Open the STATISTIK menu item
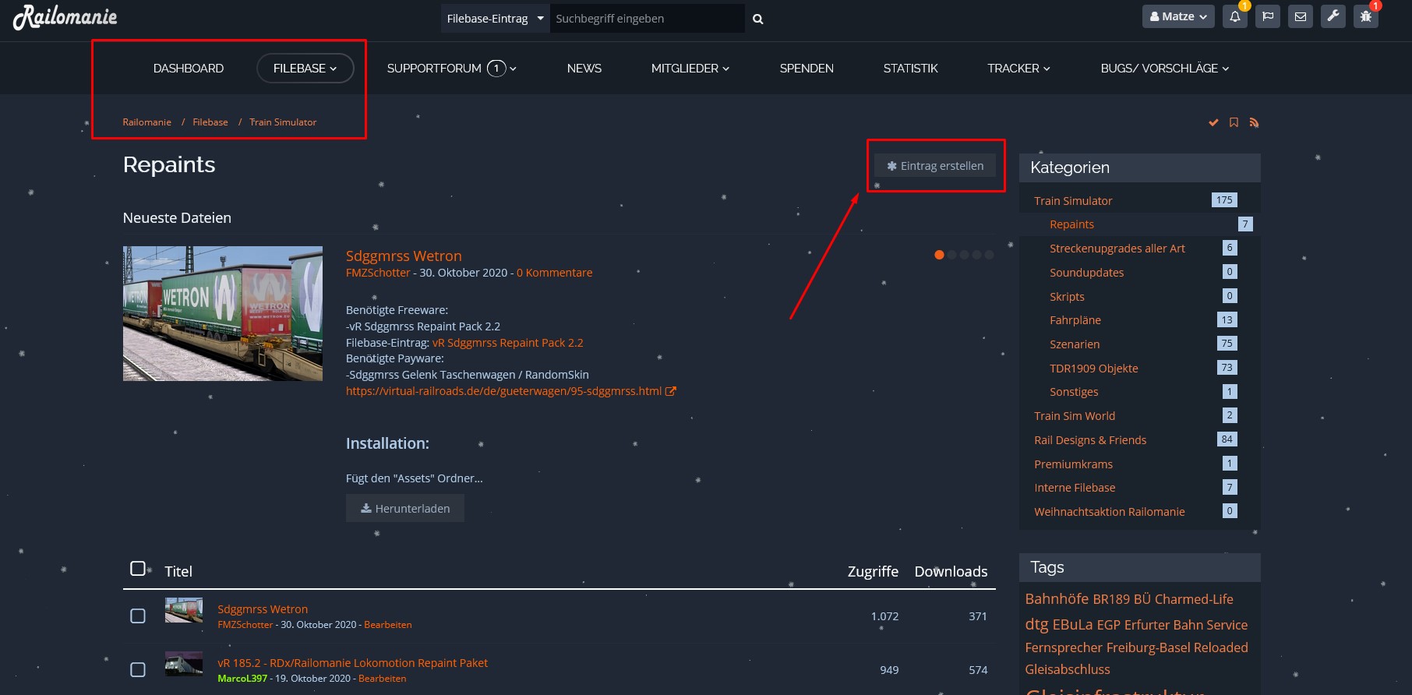This screenshot has width=1412, height=695. pyautogui.click(x=910, y=69)
